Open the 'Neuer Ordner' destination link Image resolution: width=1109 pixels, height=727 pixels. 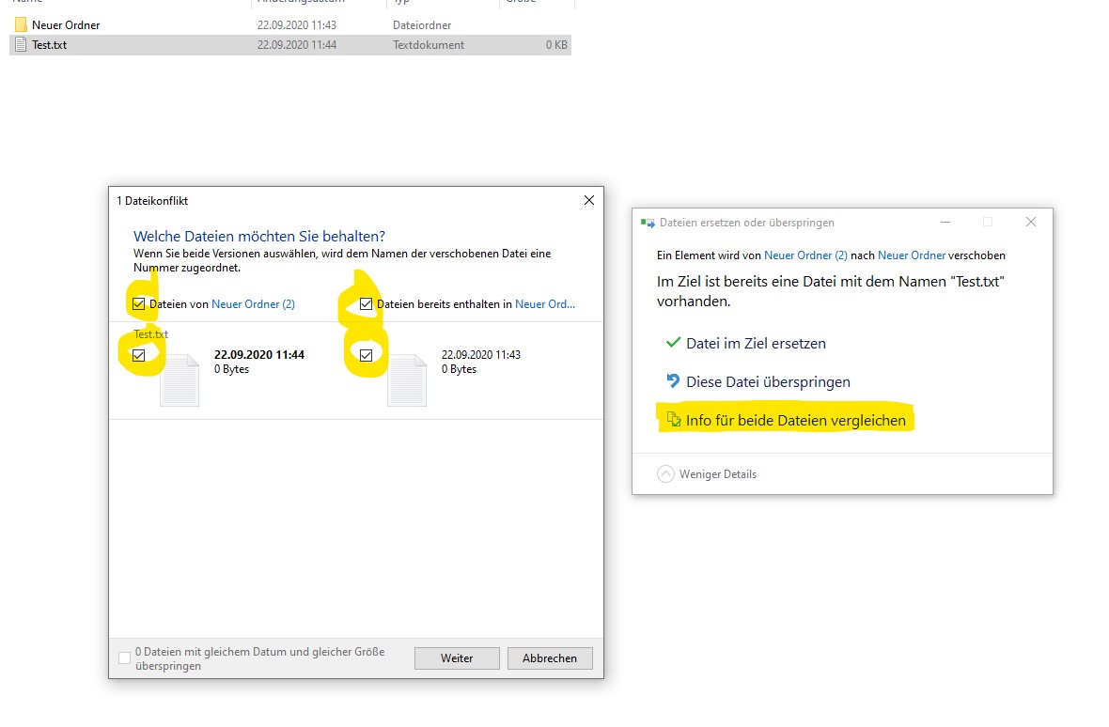931,255
